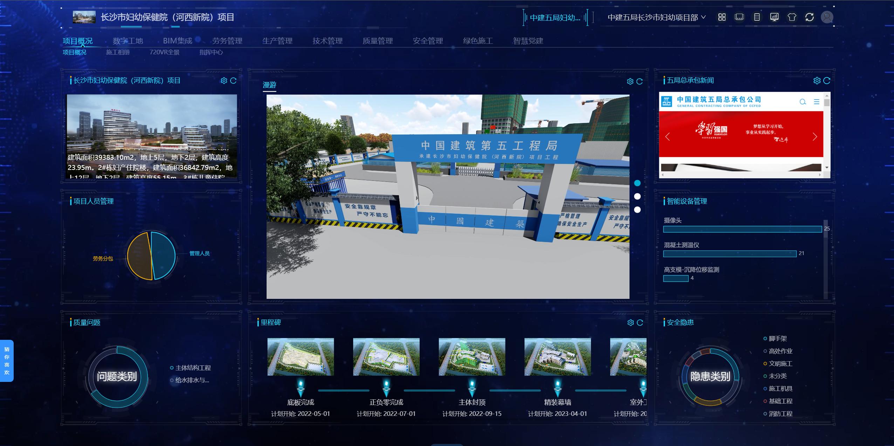
Task: Select the second roaming view dot
Action: tap(637, 196)
